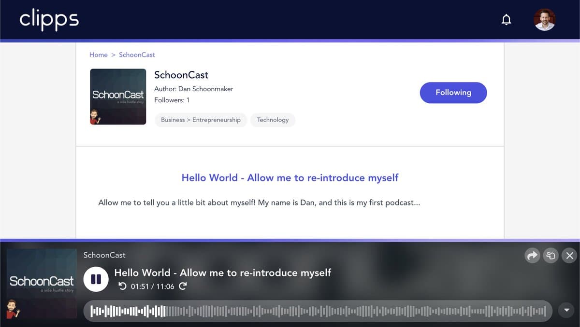This screenshot has width=580, height=327.
Task: Expand the episode description text
Action: (259, 203)
